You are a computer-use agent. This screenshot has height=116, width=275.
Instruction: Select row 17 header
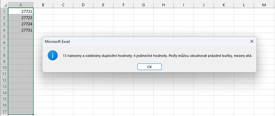tap(4, 111)
